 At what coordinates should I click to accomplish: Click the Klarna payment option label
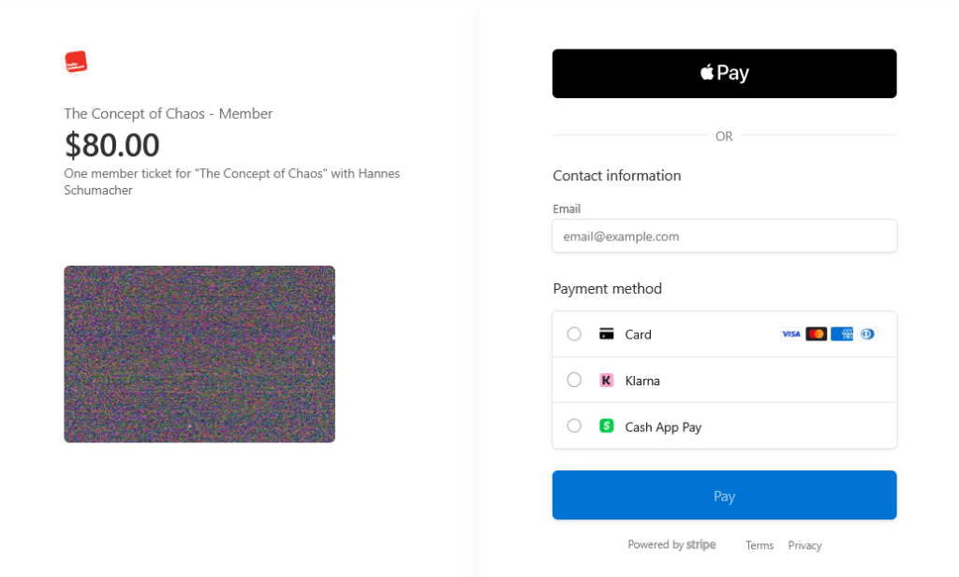click(x=642, y=381)
